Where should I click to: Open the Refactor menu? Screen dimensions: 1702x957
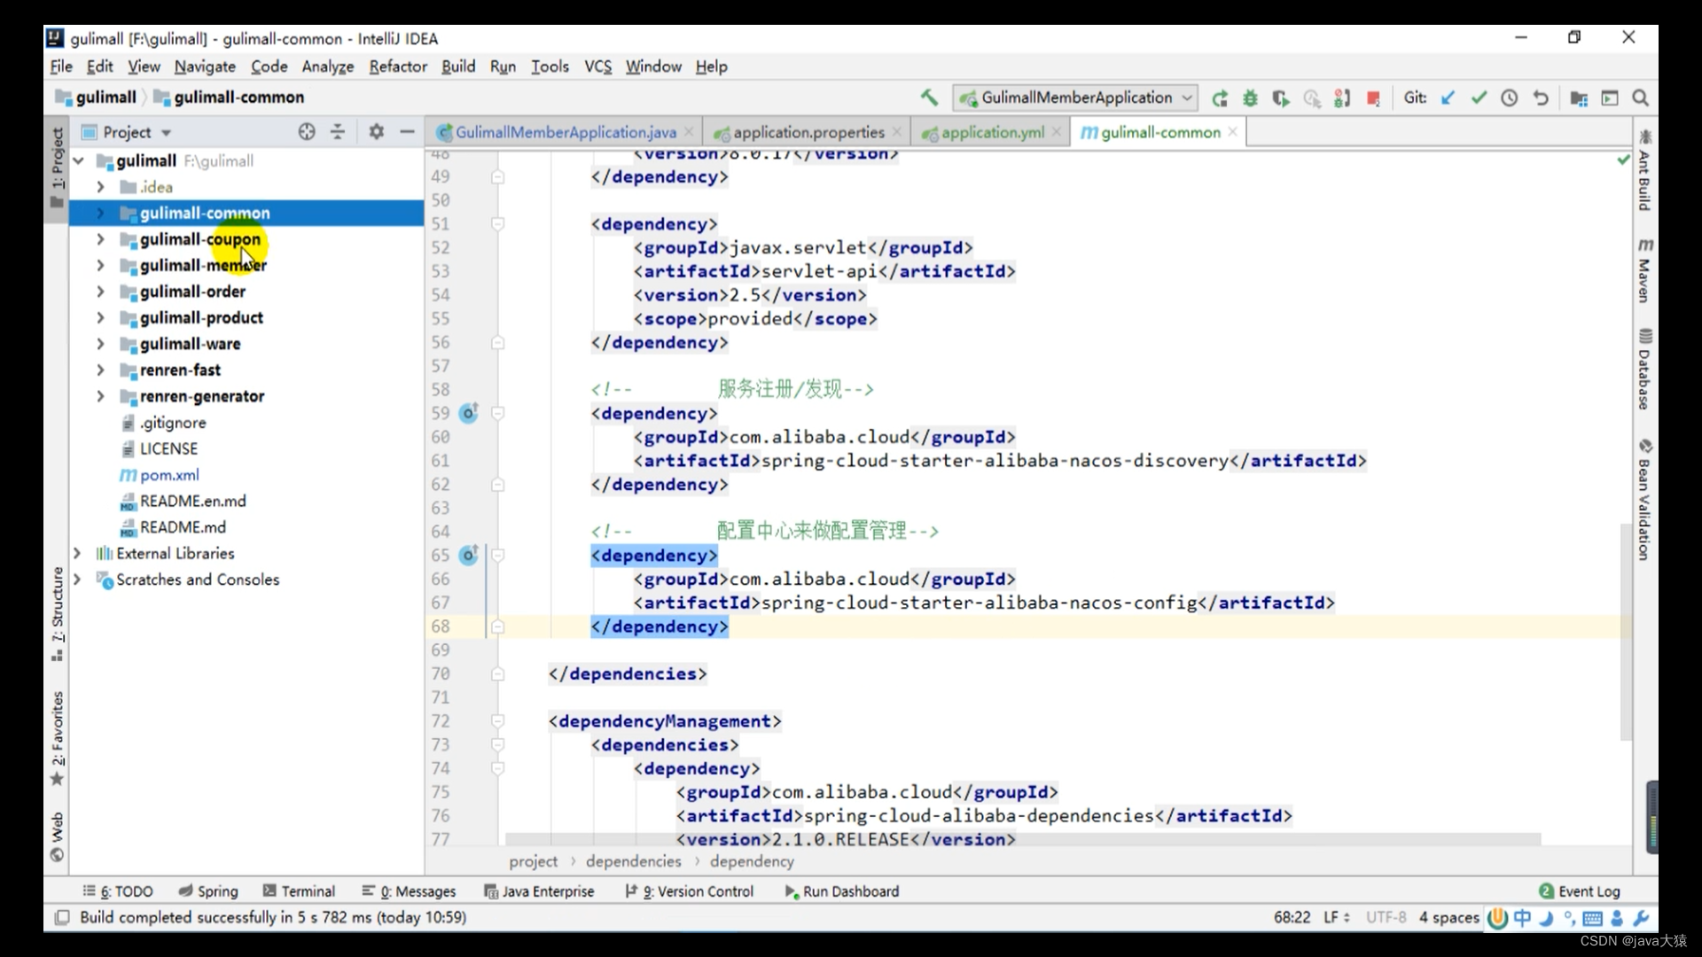coord(398,66)
